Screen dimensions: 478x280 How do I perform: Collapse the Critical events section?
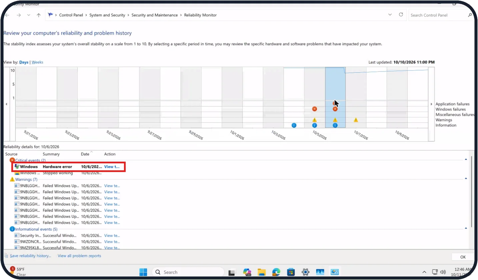click(x=466, y=160)
